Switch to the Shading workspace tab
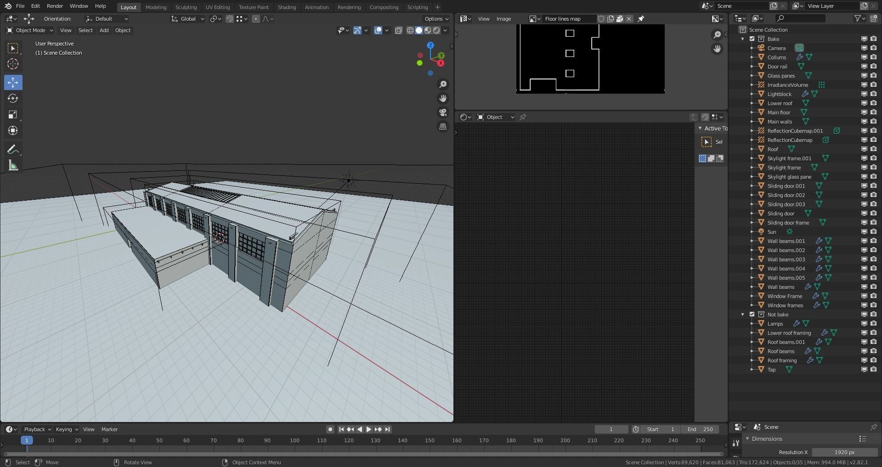This screenshot has width=882, height=467. [x=287, y=7]
